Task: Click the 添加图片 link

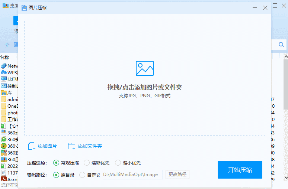Action: tap(47, 146)
